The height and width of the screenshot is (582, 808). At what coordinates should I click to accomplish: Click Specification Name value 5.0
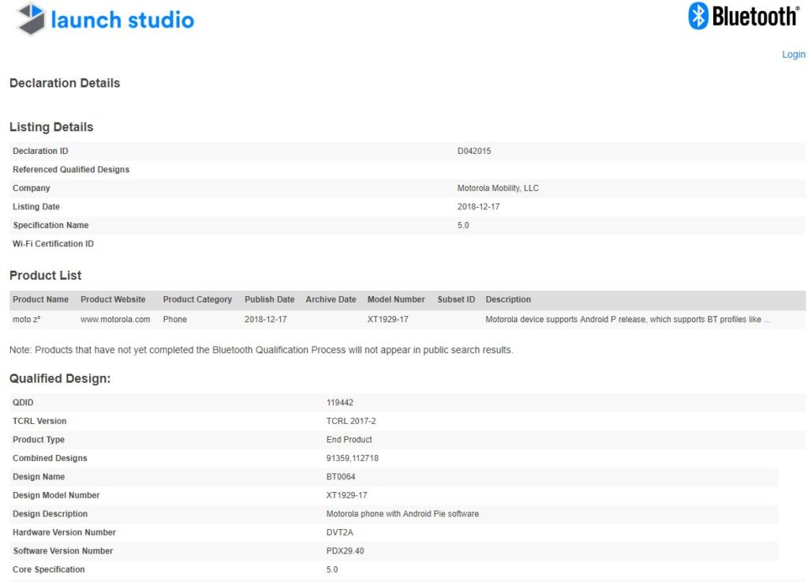[462, 225]
